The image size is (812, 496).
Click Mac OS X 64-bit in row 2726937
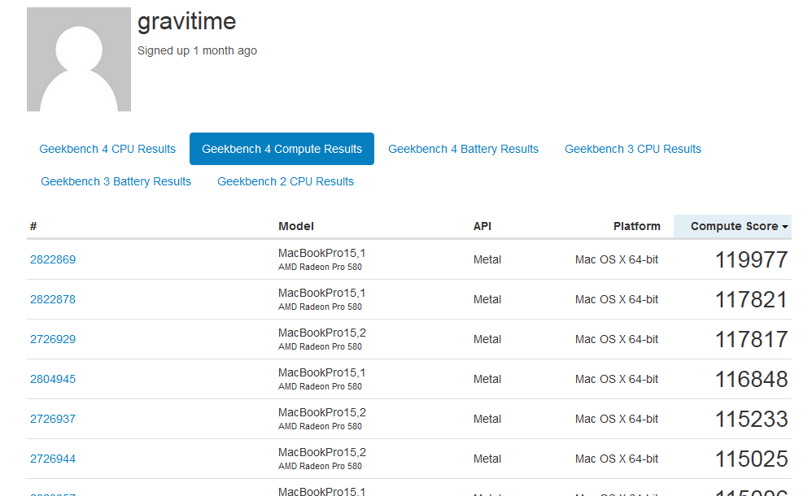[617, 419]
